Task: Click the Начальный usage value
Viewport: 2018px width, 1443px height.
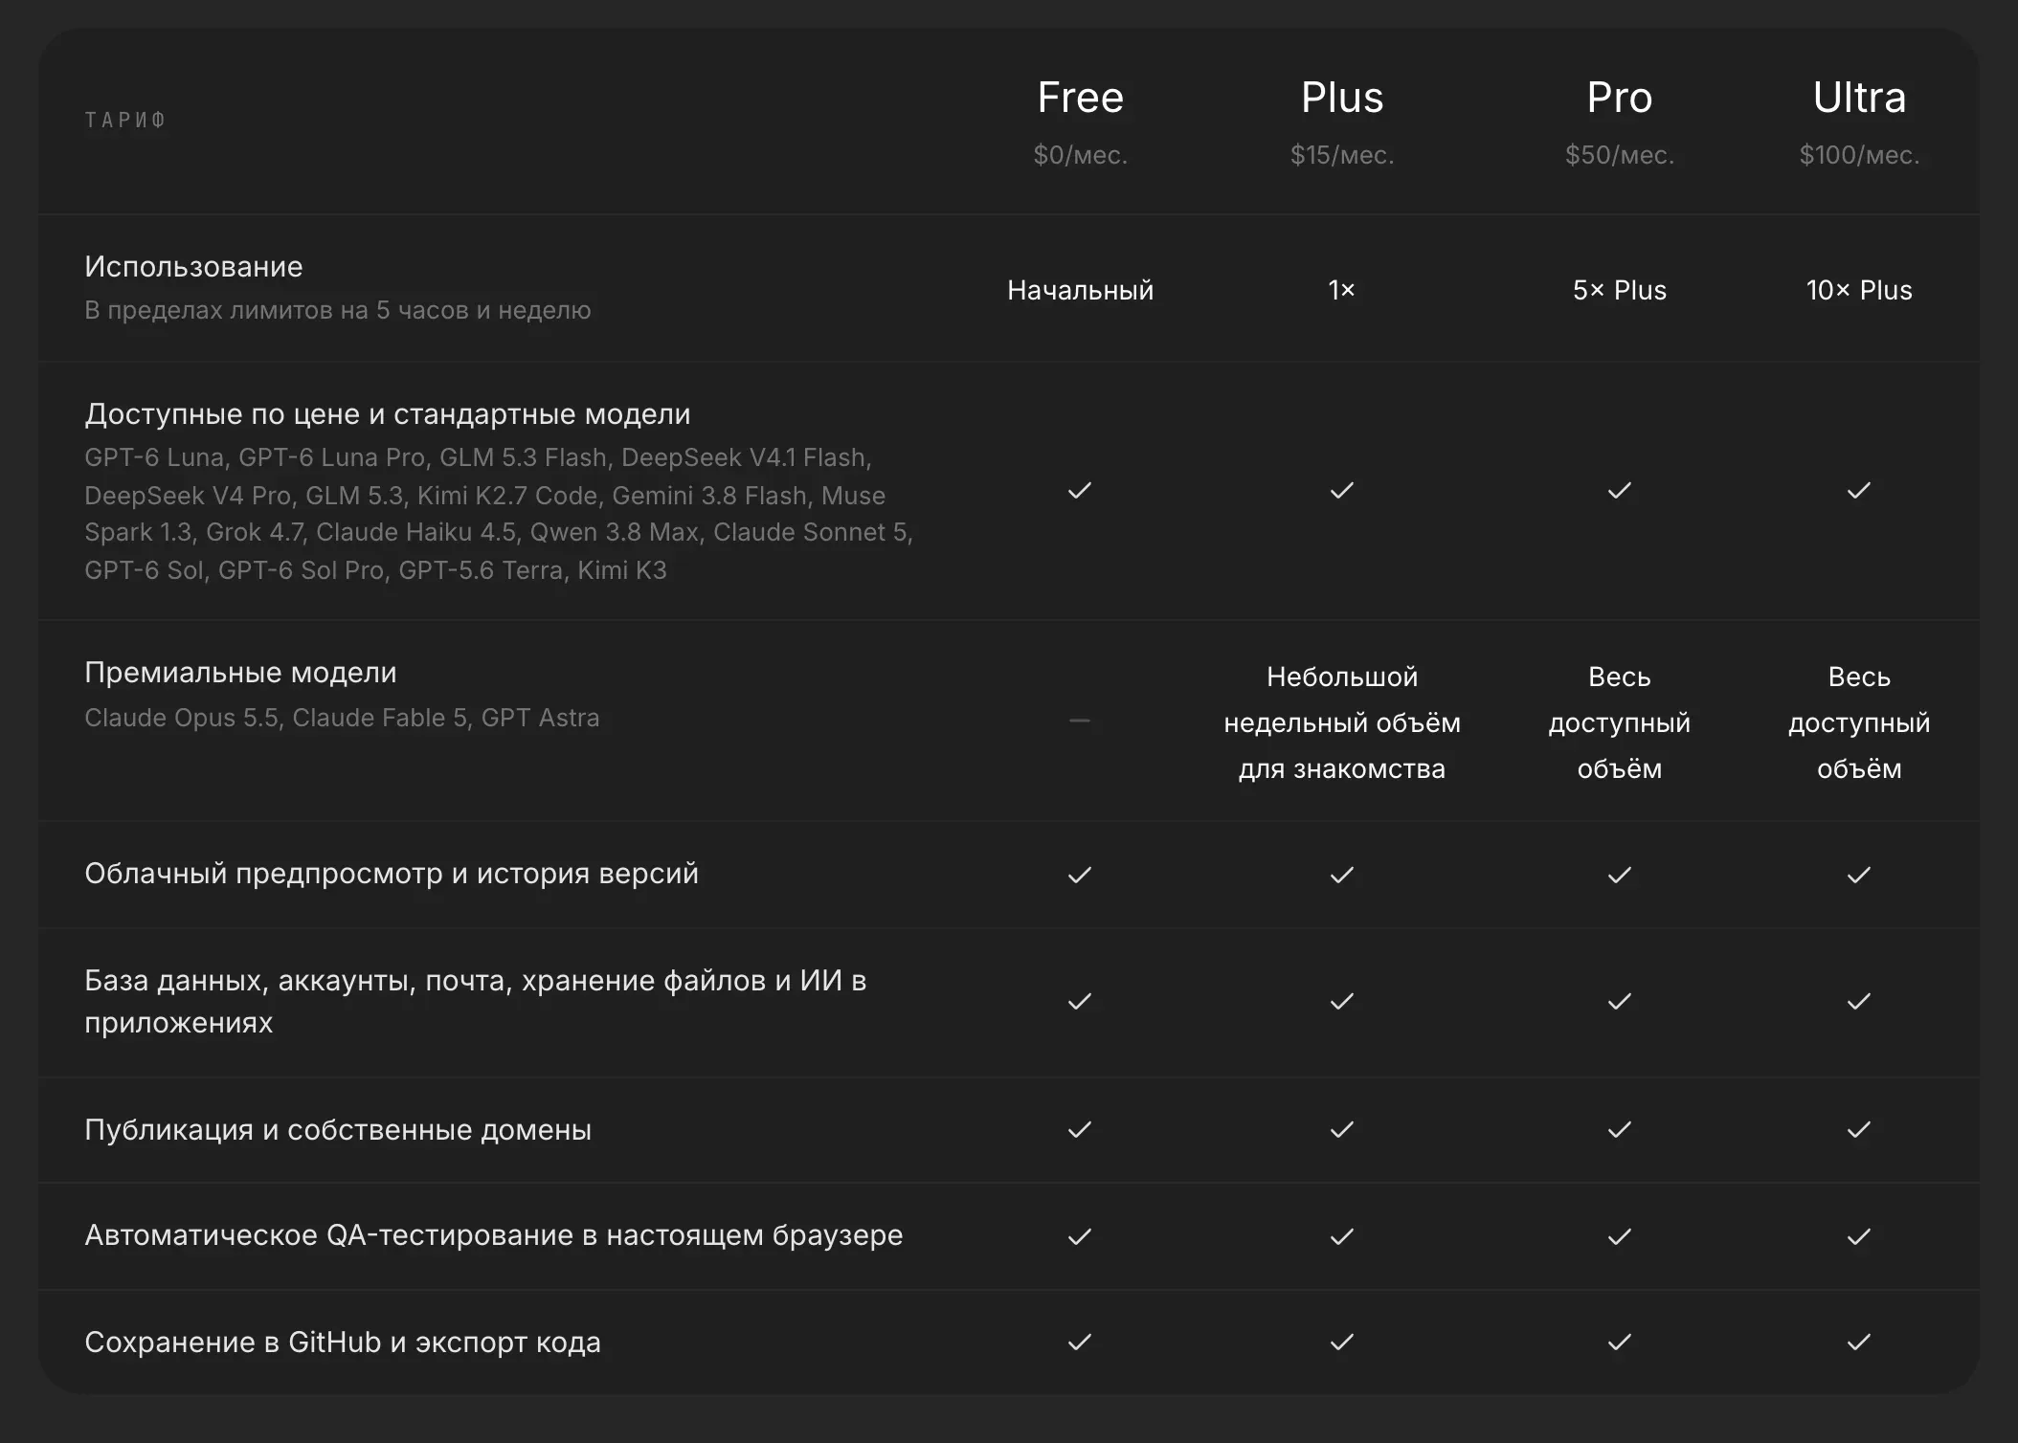Action: [x=1080, y=290]
